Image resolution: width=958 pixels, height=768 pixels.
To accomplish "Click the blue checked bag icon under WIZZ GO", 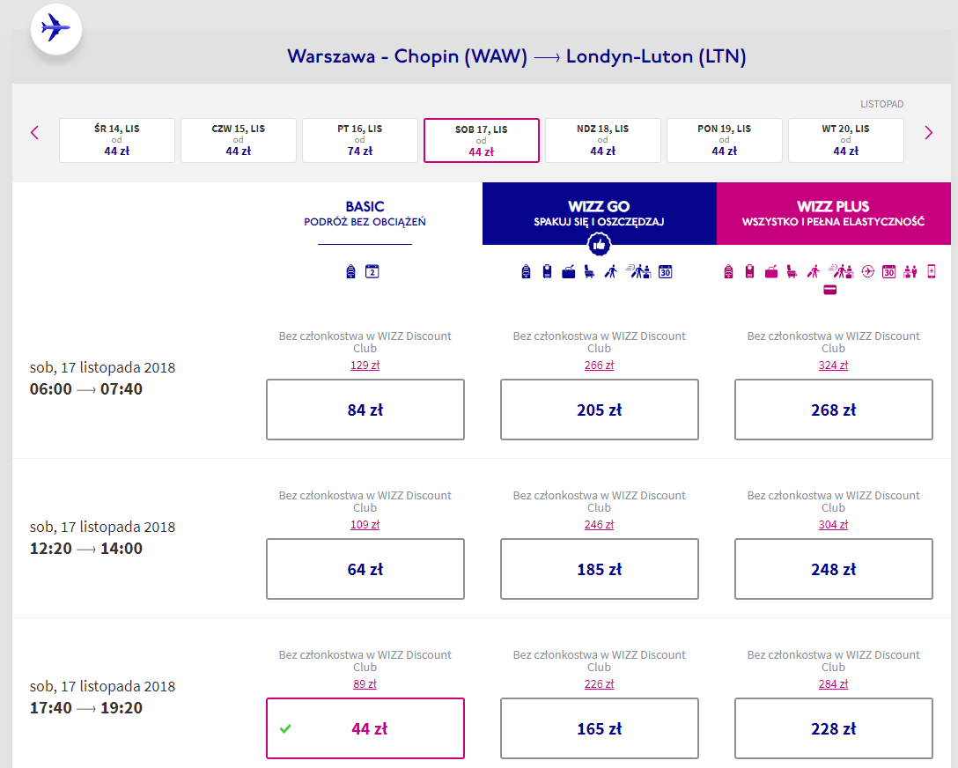I will point(568,272).
